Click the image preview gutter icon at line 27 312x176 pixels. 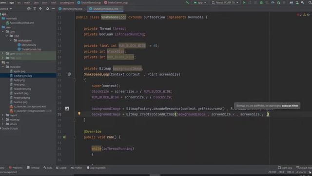(x=67, y=109)
